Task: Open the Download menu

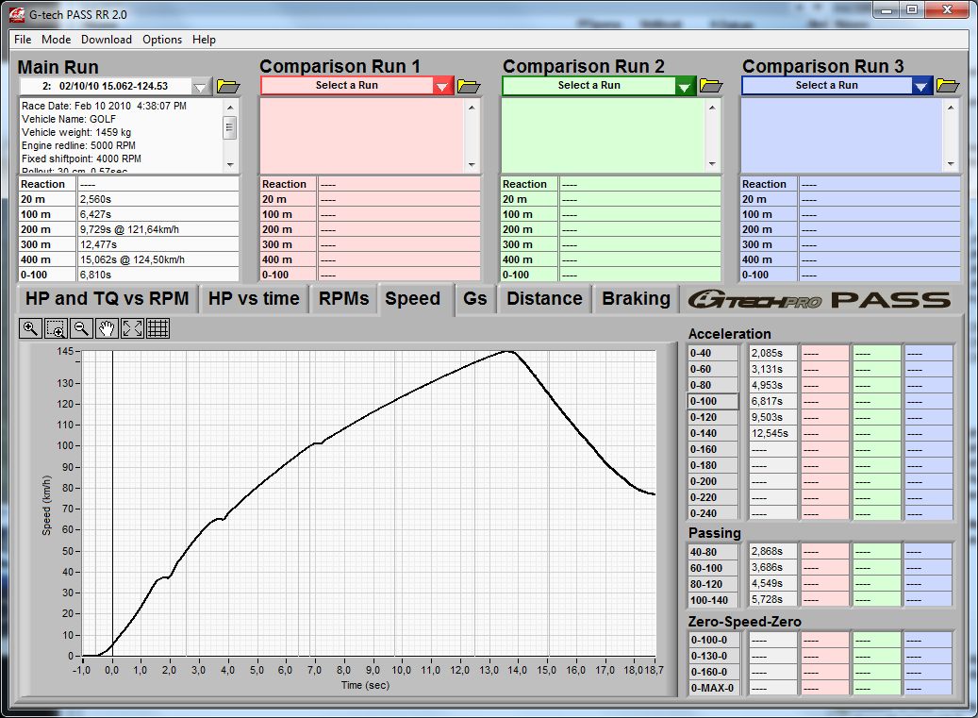Action: (x=107, y=40)
